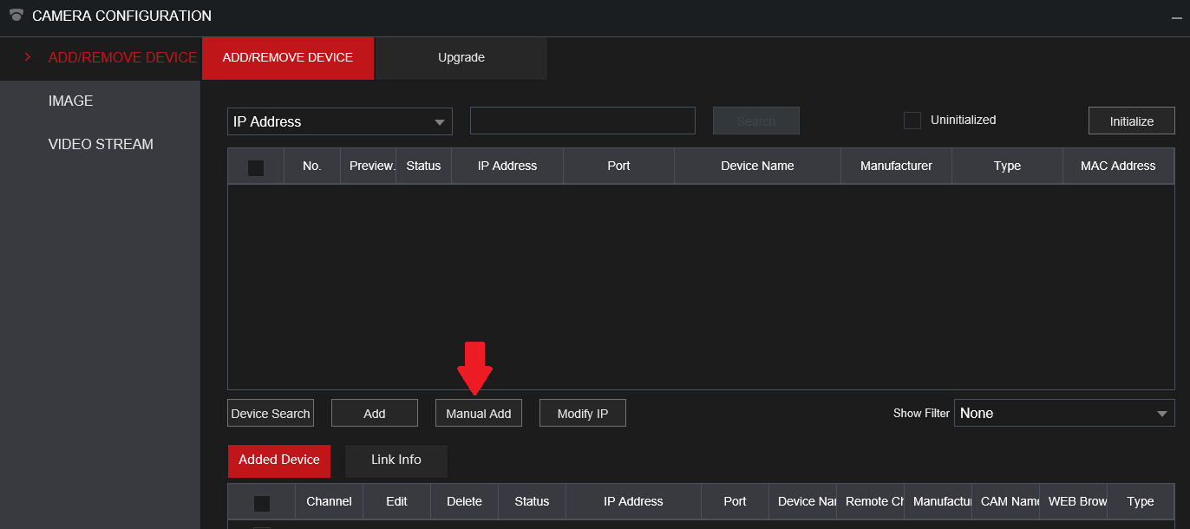The image size is (1190, 529).
Task: Click IP Address header in search results table
Action: point(507,166)
